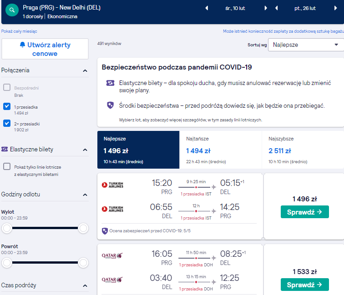
Task: Collapse the Połączenia filter section
Action: tap(85, 70)
